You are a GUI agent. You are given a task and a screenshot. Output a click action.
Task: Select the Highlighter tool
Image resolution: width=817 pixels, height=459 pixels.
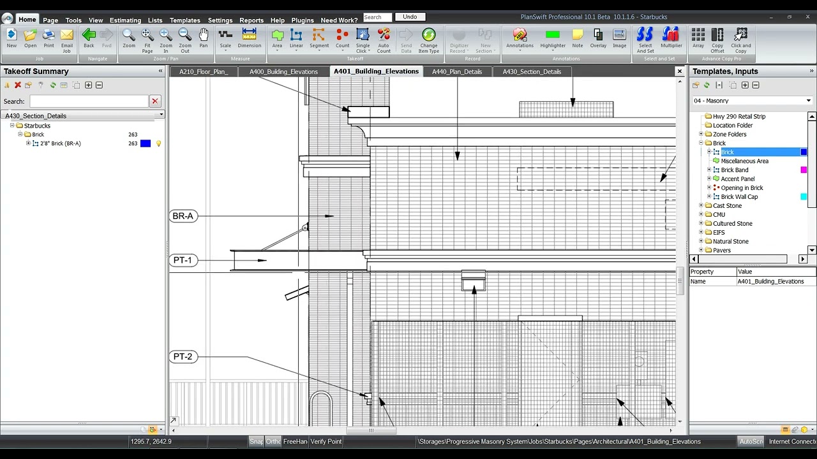click(553, 38)
